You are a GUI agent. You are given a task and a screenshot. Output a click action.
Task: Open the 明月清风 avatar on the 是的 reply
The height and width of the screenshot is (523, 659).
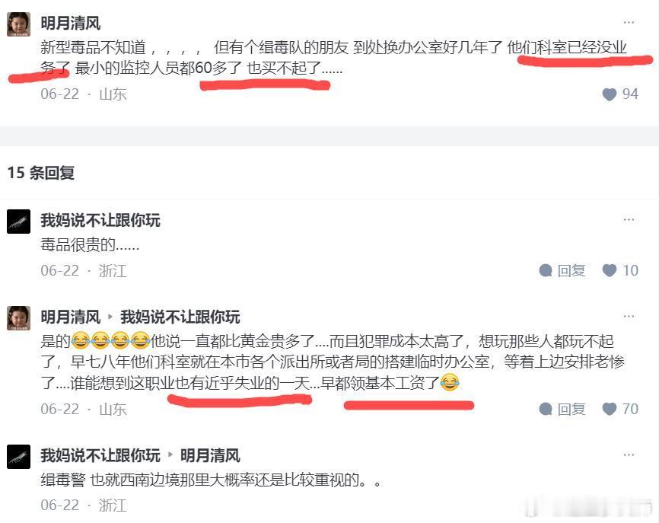(18, 318)
